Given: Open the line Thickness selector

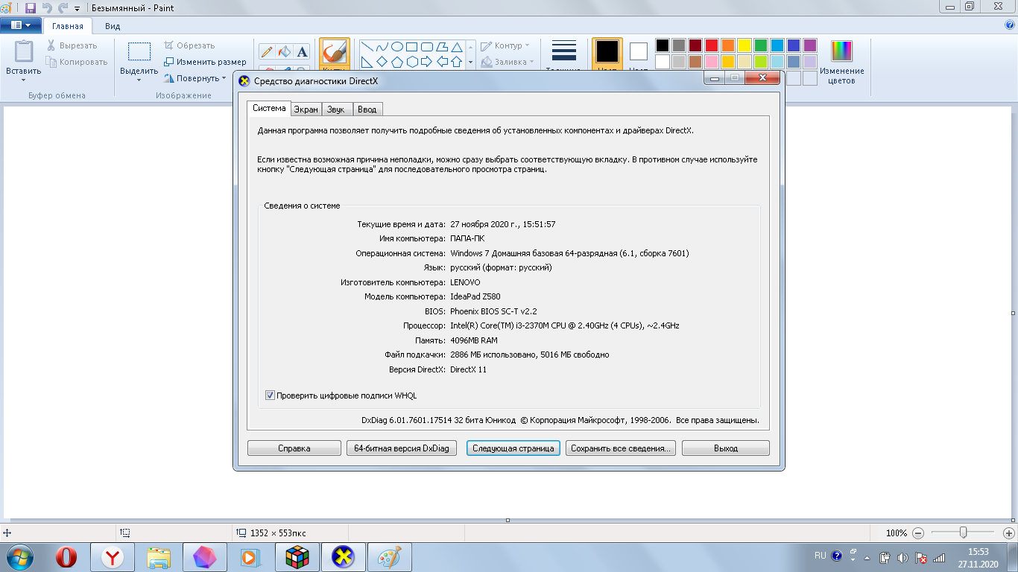Looking at the screenshot, I should coord(564,54).
